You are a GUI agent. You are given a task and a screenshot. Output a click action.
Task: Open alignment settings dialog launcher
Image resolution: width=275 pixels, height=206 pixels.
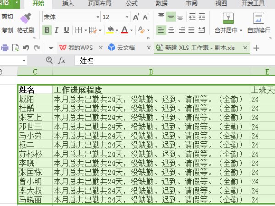[270, 38]
